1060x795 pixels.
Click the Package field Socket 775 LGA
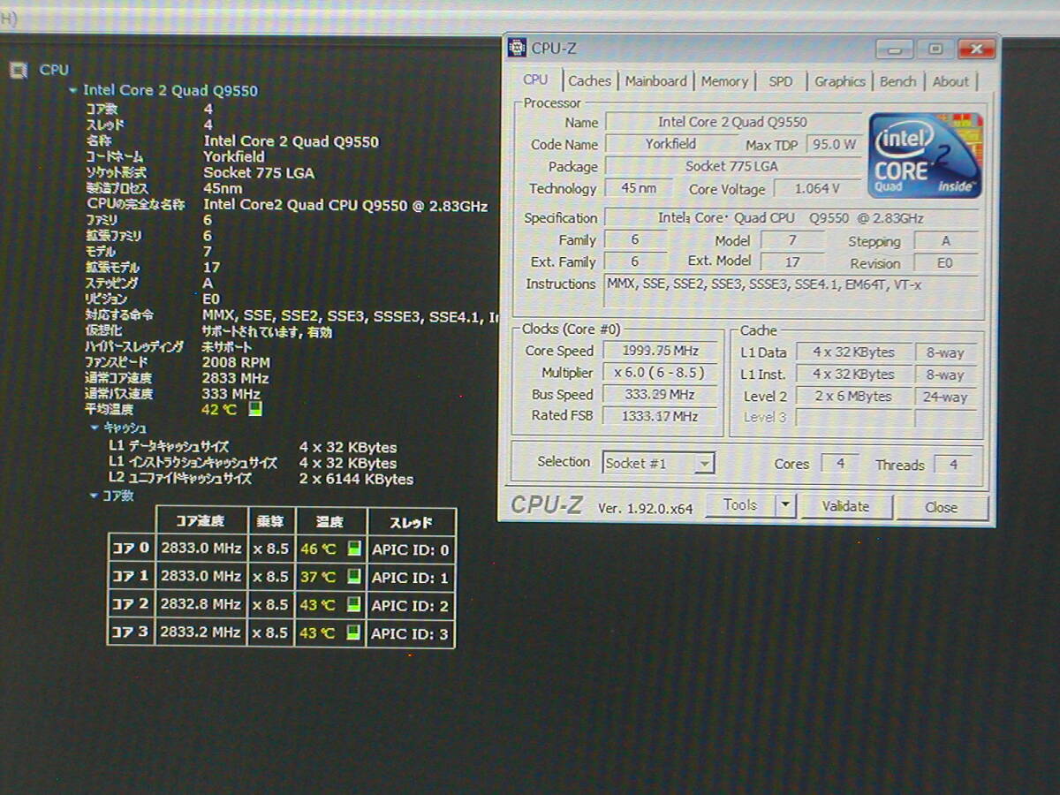(x=732, y=166)
